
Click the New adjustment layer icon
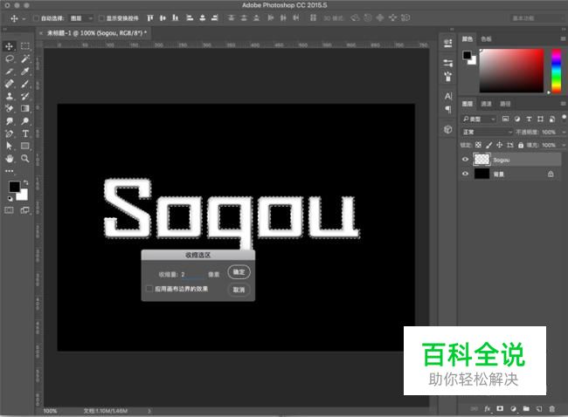coord(513,408)
